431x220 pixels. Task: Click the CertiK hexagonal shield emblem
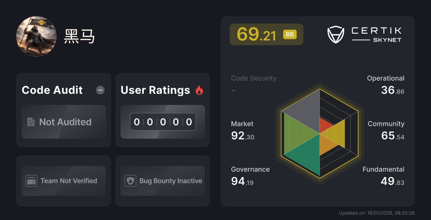[336, 34]
